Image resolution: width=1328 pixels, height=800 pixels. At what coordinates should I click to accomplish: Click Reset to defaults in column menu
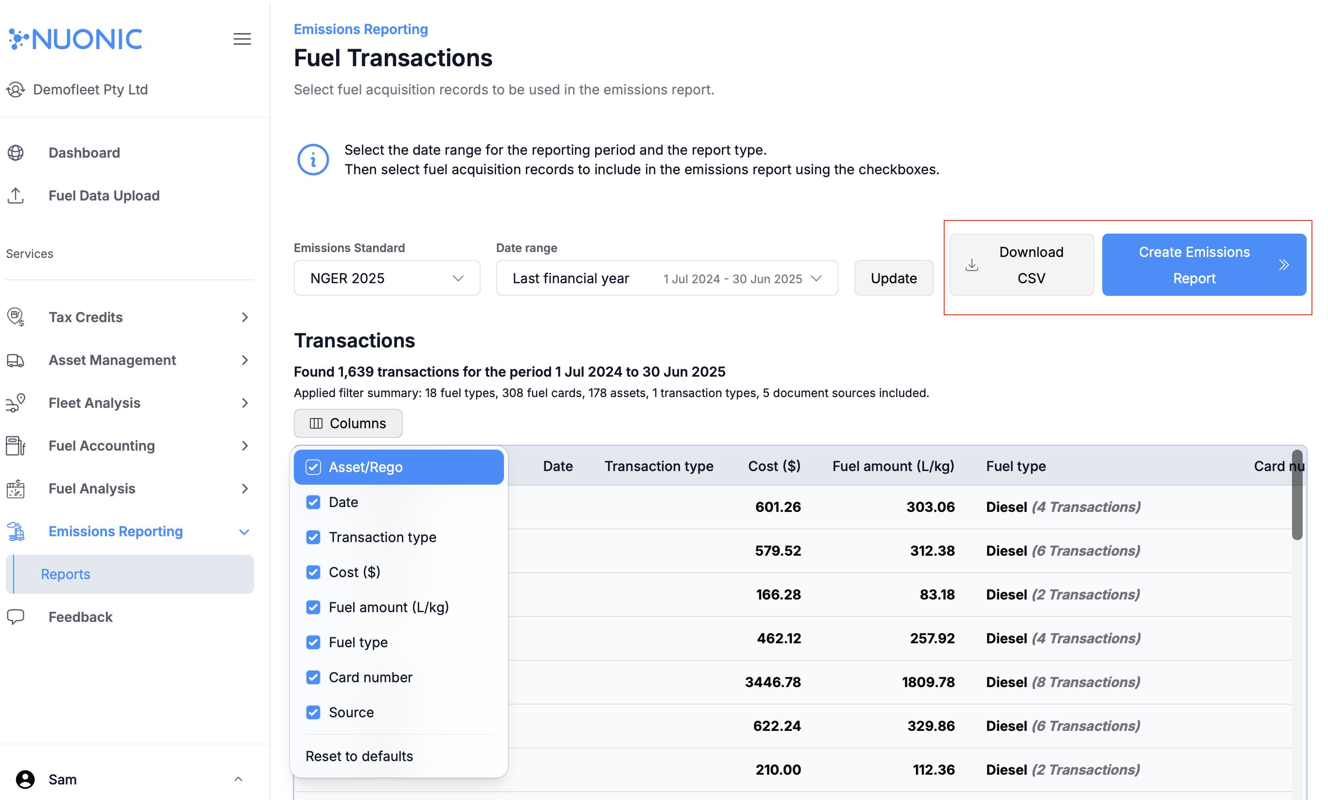(359, 756)
